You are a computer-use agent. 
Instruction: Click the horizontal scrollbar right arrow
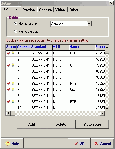102,114
